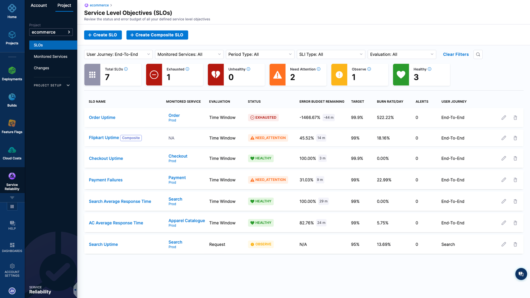Click Total SLOs info icon
This screenshot has width=530, height=298.
[x=126, y=69]
